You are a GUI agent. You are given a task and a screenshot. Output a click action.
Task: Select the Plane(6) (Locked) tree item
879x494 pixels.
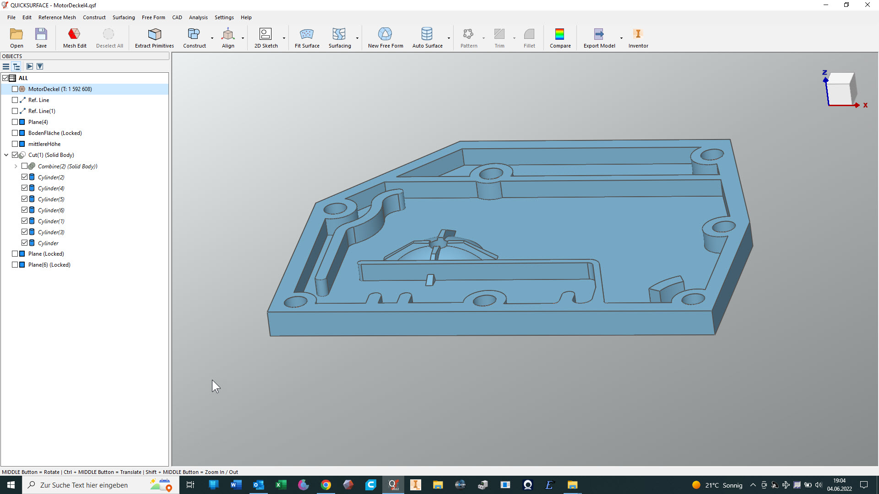click(49, 265)
